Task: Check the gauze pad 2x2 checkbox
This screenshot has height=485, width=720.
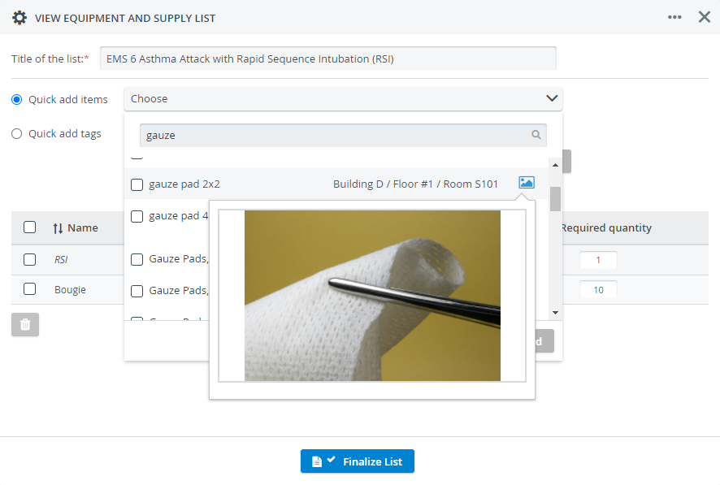Action: 137,184
